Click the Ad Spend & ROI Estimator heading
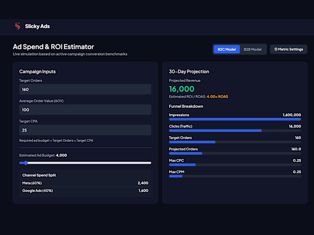 pos(53,47)
